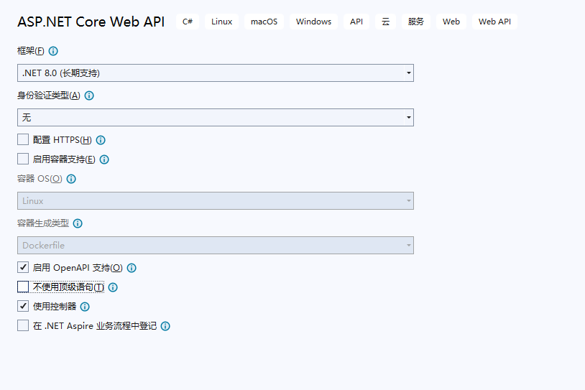Check the .NET Aspire 业务流程中登记 checkbox
Image resolution: width=585 pixels, height=390 pixels.
tap(23, 325)
